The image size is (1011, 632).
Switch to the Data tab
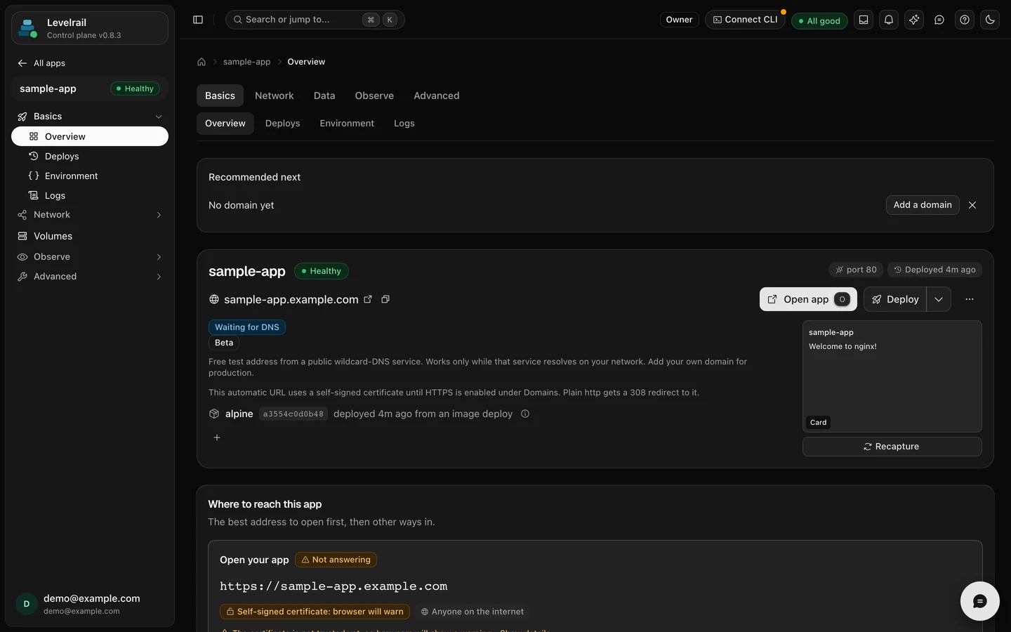pos(324,96)
